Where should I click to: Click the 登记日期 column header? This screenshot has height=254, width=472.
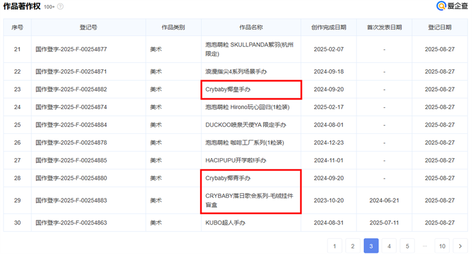point(439,27)
